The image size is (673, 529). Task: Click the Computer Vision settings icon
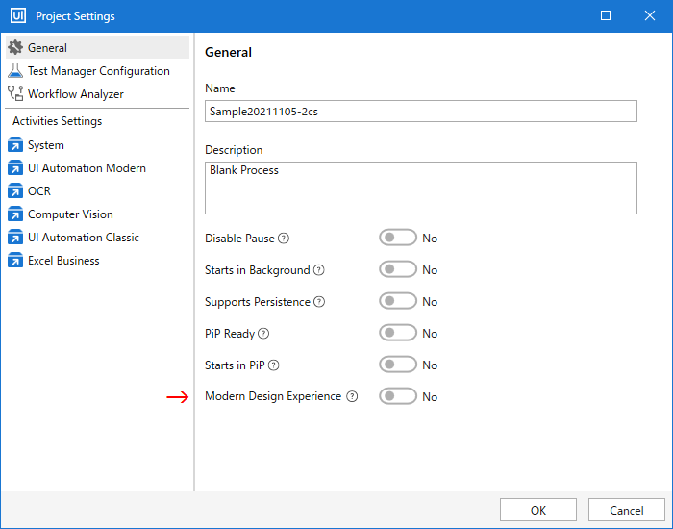(x=15, y=214)
